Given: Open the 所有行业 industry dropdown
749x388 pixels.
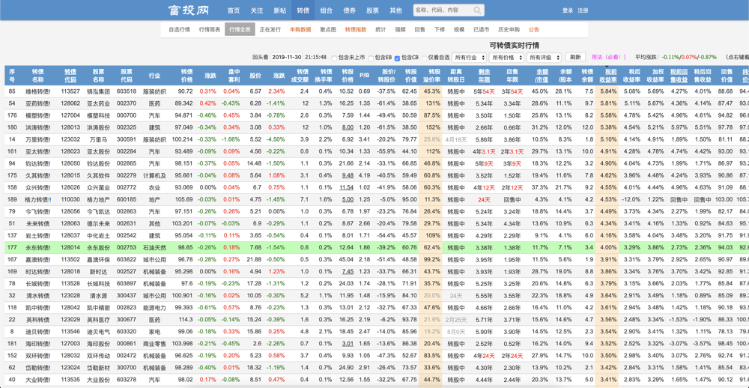Looking at the screenshot, I should [469, 58].
